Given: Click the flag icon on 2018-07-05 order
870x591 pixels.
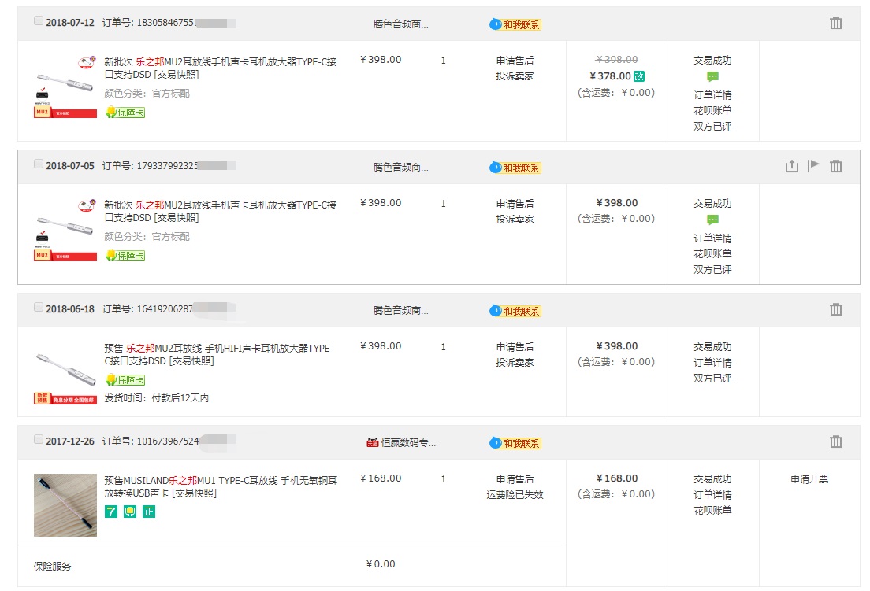Looking at the screenshot, I should (x=813, y=165).
